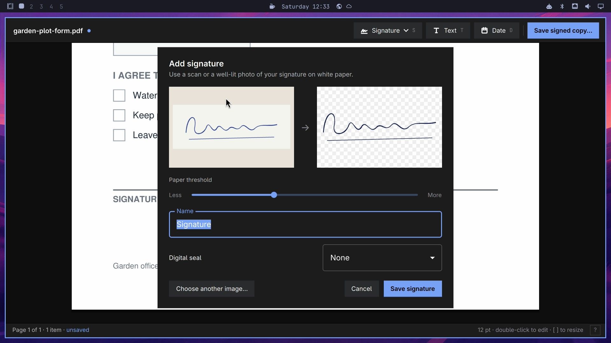
Task: Click the Less label of threshold slider
Action: 175,195
